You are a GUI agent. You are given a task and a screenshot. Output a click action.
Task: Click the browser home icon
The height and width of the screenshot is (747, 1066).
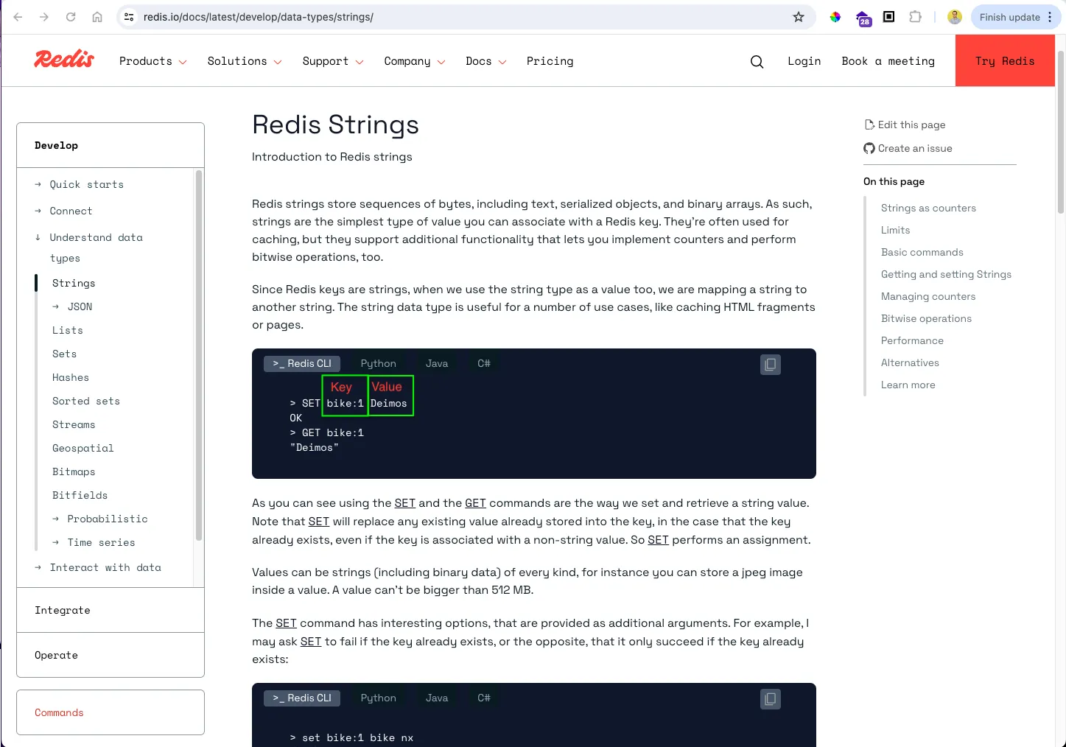click(97, 17)
